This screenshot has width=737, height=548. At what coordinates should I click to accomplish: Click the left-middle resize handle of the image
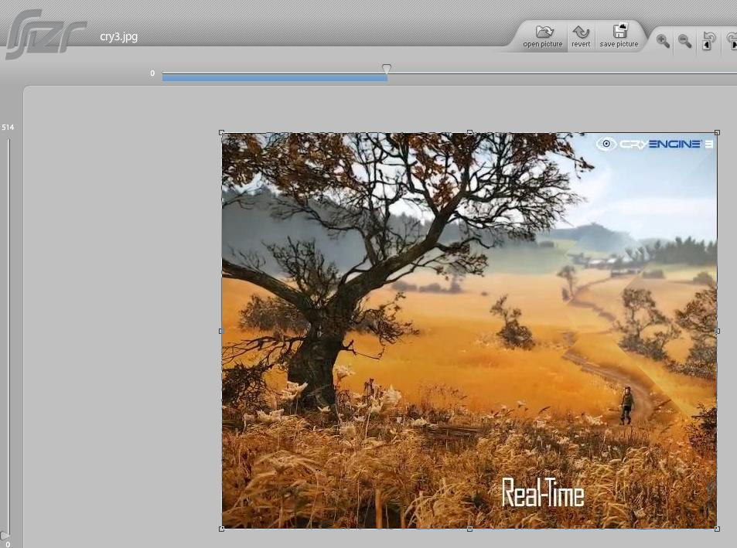222,331
